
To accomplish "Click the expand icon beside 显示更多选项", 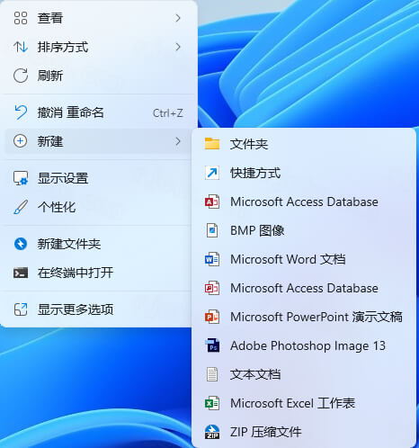I will point(21,309).
